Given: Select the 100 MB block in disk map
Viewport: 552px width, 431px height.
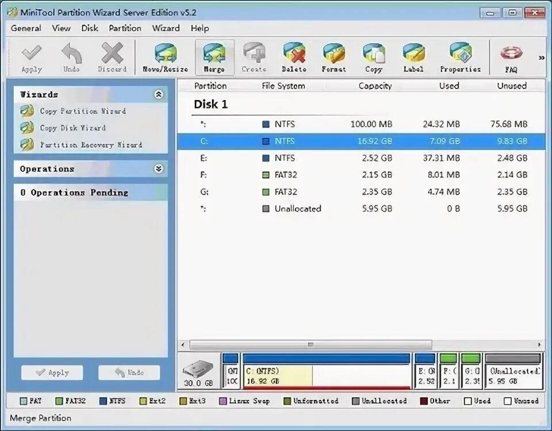Looking at the screenshot, I should [x=231, y=372].
